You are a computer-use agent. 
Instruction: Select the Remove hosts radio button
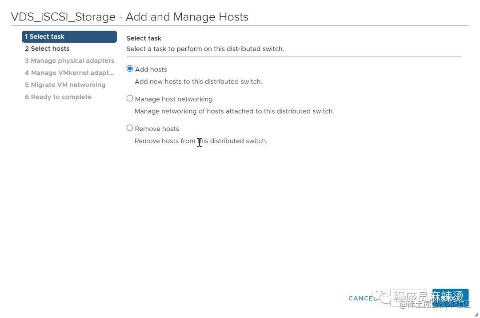(130, 128)
